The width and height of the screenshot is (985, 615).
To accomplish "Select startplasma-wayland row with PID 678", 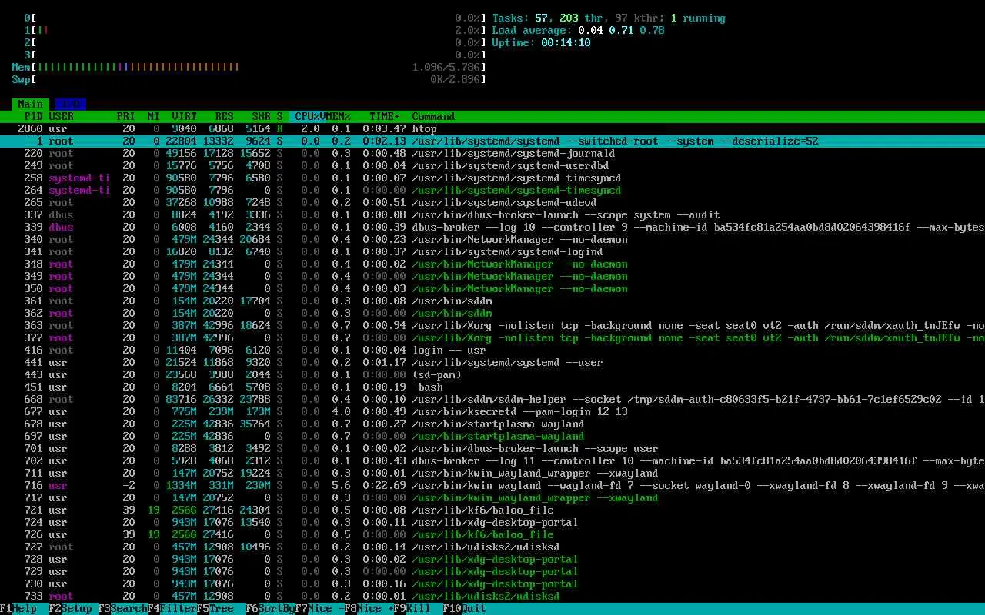I will click(492, 424).
